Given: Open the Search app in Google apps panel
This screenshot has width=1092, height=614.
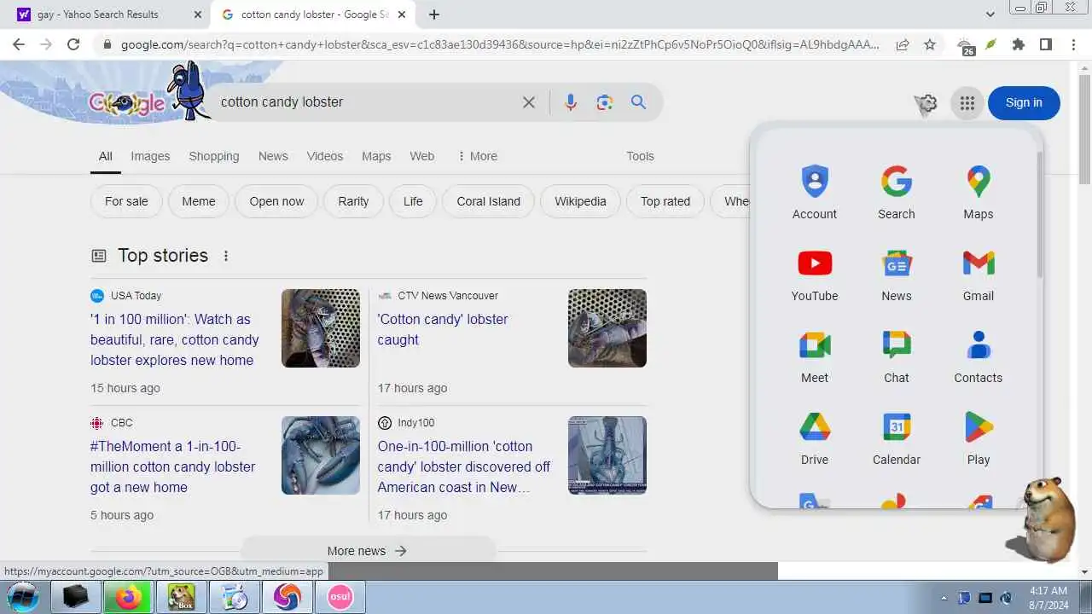Looking at the screenshot, I should (896, 194).
